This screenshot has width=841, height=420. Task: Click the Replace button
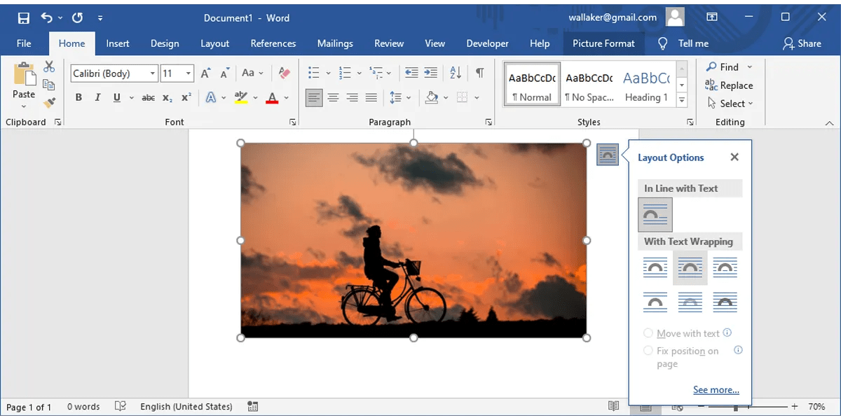(729, 85)
